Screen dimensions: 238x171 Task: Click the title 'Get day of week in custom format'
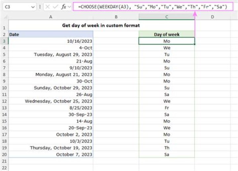pos(101,26)
